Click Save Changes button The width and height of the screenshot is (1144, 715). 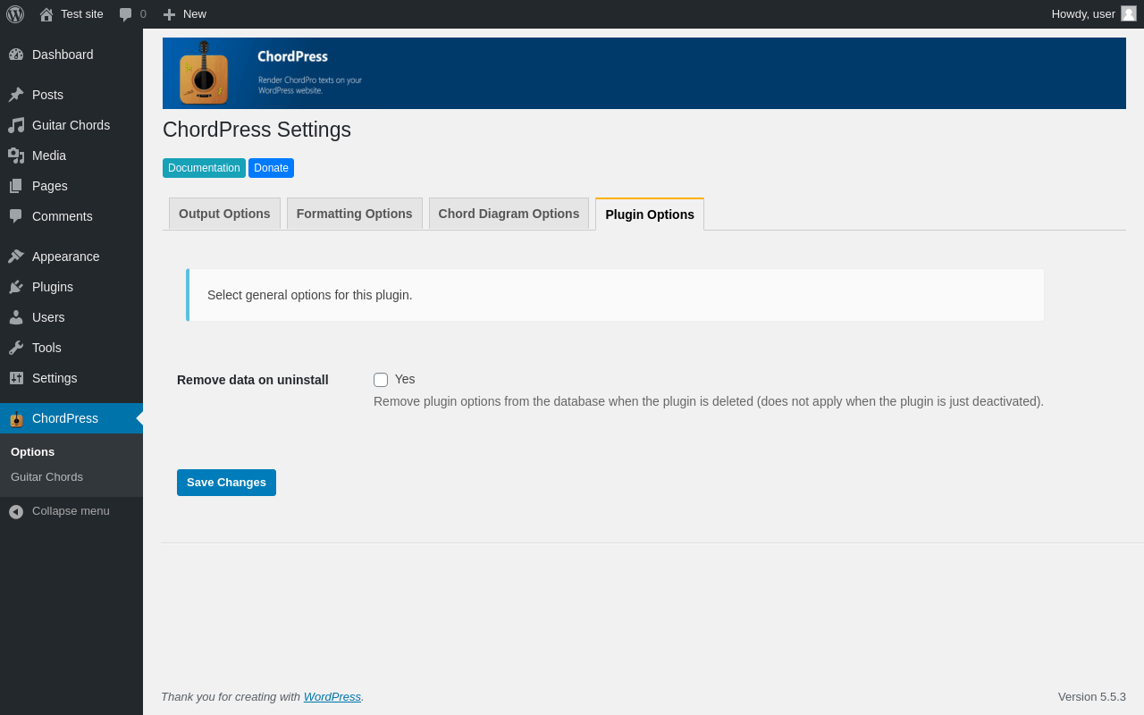click(226, 483)
